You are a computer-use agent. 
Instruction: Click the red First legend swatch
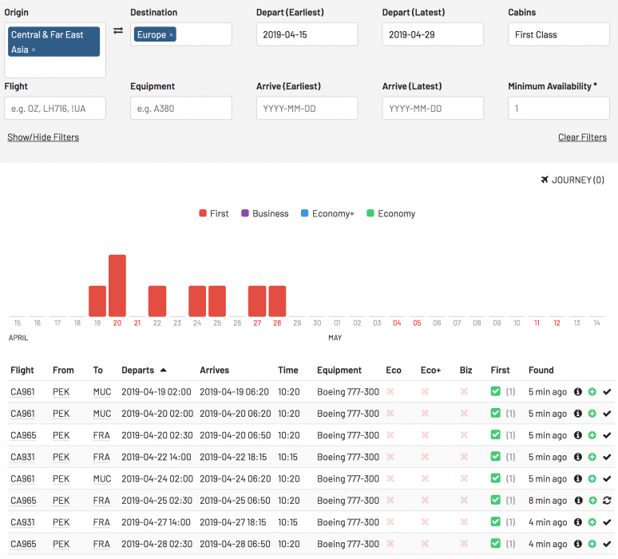(x=203, y=213)
